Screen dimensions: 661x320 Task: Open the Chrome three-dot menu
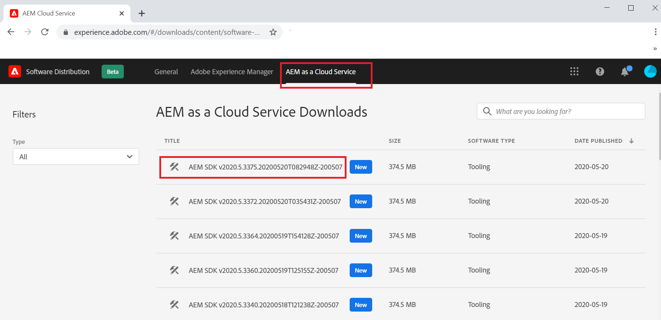655,32
